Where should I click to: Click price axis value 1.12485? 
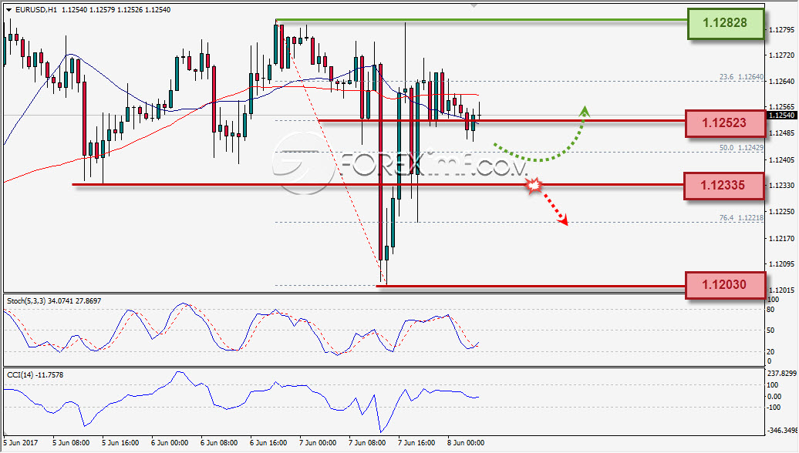click(782, 133)
